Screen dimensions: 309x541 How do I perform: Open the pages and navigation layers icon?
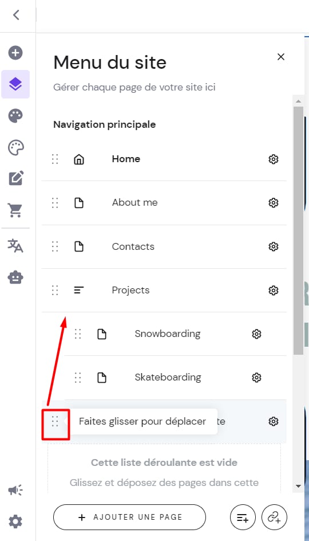pos(15,84)
